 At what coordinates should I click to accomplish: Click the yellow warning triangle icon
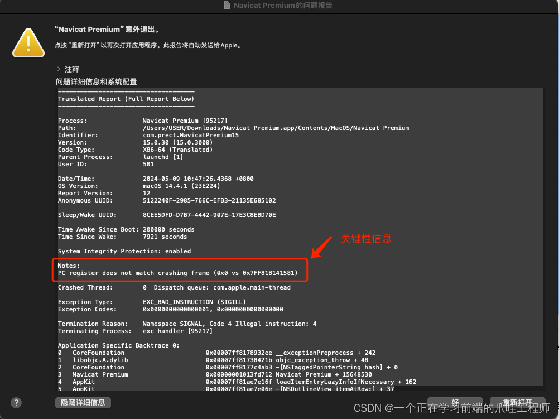tap(28, 42)
